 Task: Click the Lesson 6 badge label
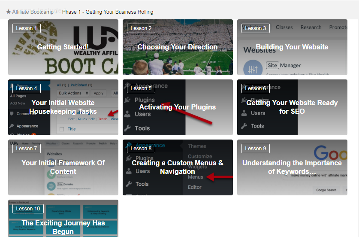click(x=256, y=88)
